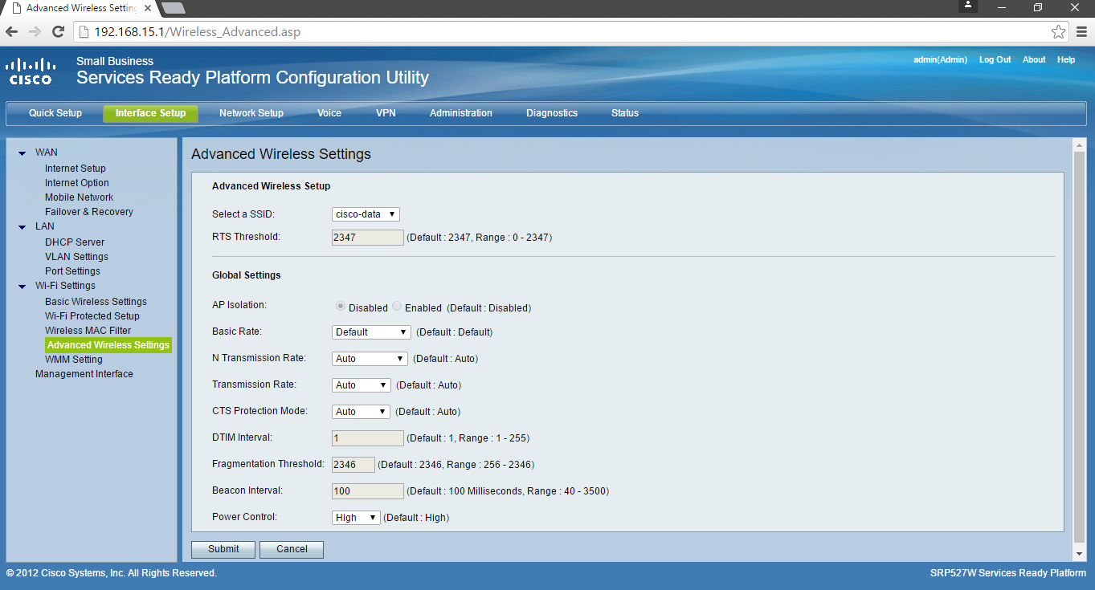This screenshot has width=1095, height=590.
Task: Open the Transmission Rate dropdown
Action: tap(362, 385)
